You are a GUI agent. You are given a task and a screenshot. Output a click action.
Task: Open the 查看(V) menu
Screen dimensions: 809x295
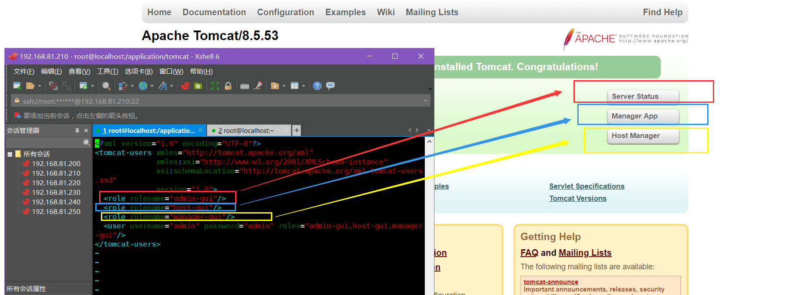[x=80, y=71]
